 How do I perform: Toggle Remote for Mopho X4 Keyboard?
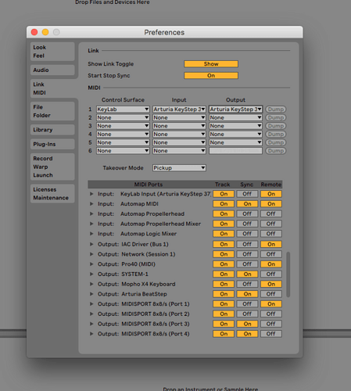pyautogui.click(x=271, y=284)
